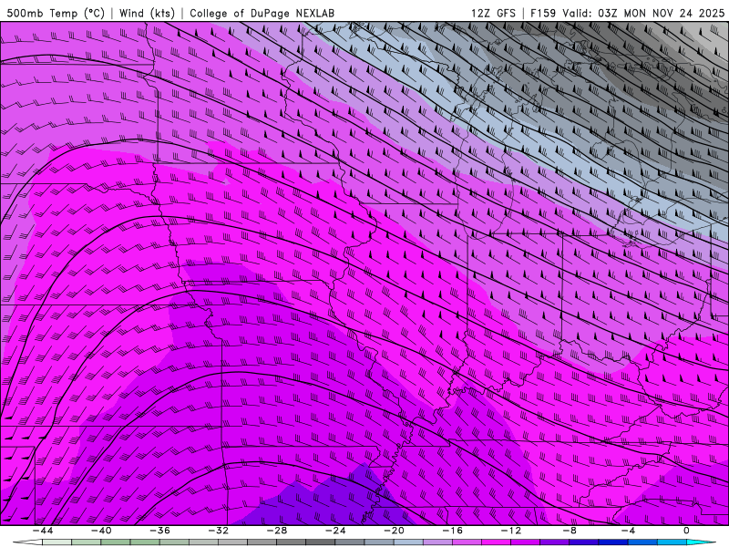This screenshot has height=547, width=729.
Task: Click the "−8" colorbar tick label
Action: tap(570, 531)
